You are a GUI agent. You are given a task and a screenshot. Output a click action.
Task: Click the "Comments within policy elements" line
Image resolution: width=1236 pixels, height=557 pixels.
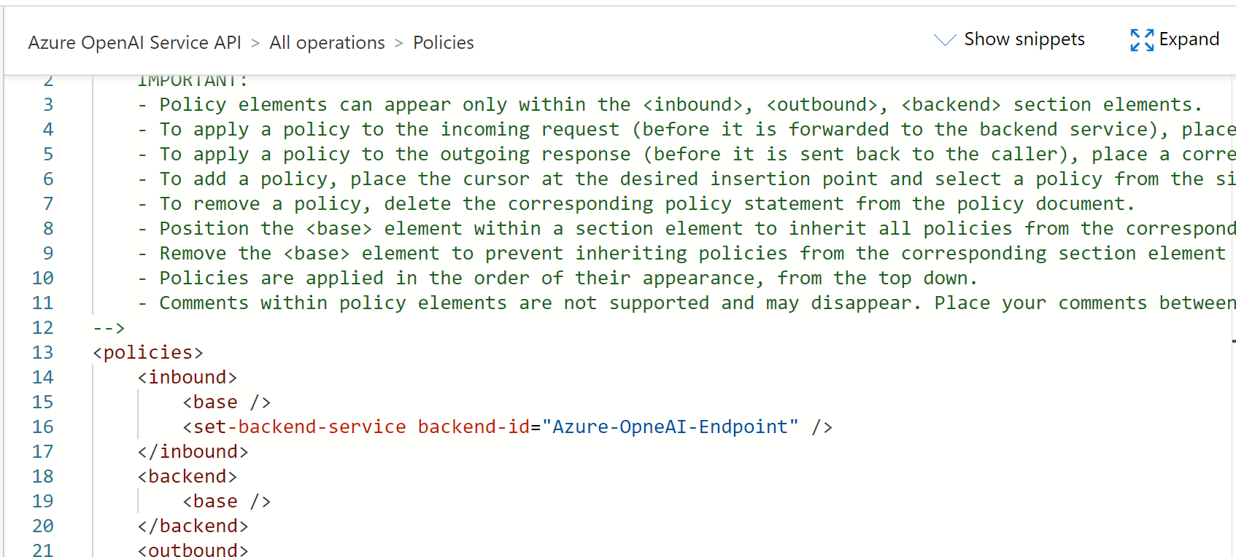point(687,303)
